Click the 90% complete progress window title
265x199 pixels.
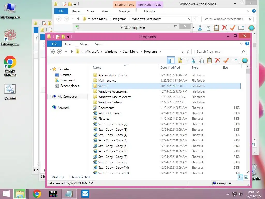(132, 27)
